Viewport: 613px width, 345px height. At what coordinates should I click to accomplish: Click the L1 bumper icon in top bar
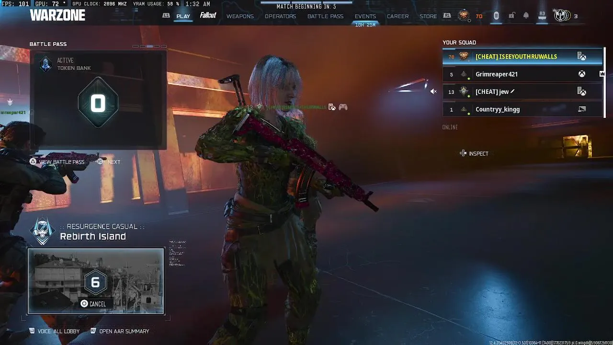tap(166, 16)
